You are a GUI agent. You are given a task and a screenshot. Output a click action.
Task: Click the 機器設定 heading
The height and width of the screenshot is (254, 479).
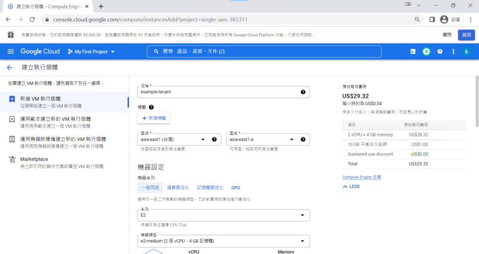151,167
